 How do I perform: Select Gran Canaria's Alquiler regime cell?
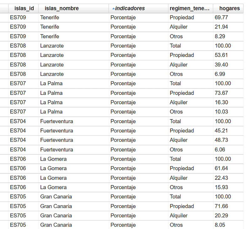pos(179,216)
